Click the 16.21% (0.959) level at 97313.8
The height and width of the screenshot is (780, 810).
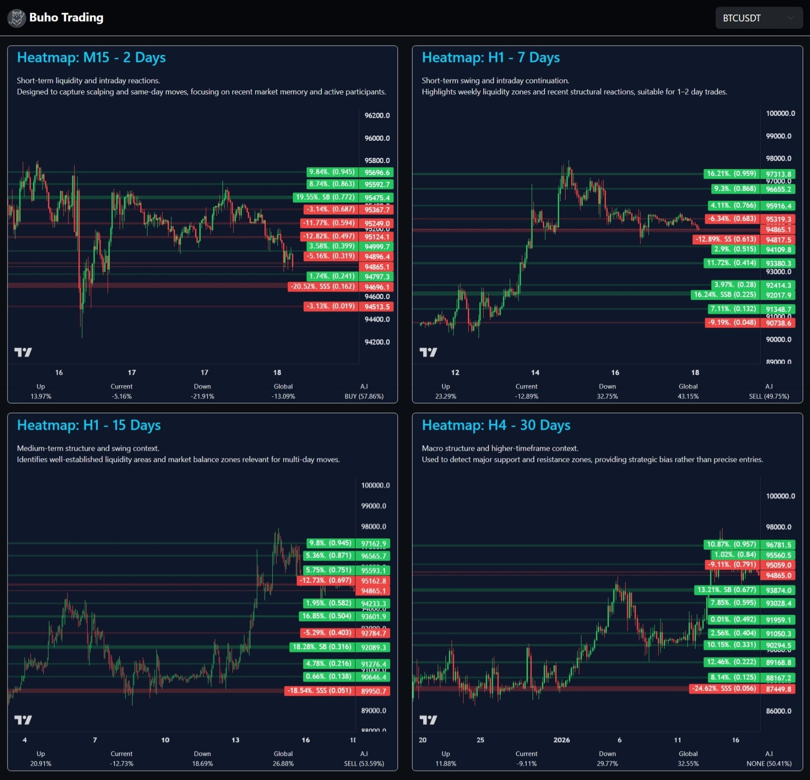pos(731,174)
